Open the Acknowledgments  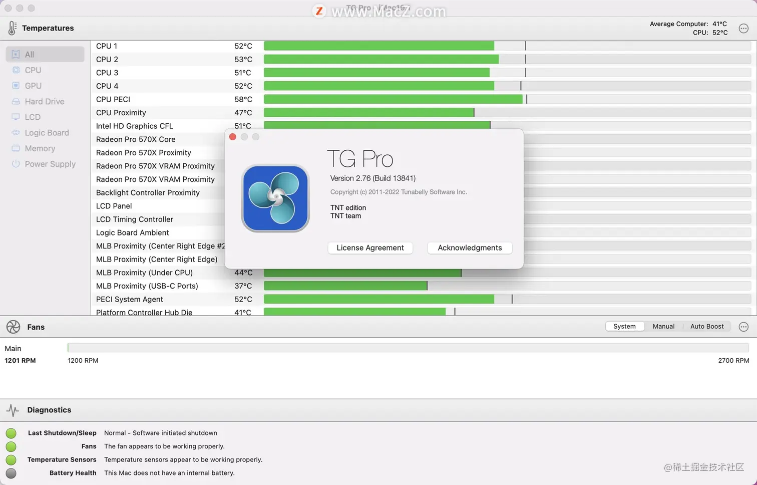(x=470, y=248)
